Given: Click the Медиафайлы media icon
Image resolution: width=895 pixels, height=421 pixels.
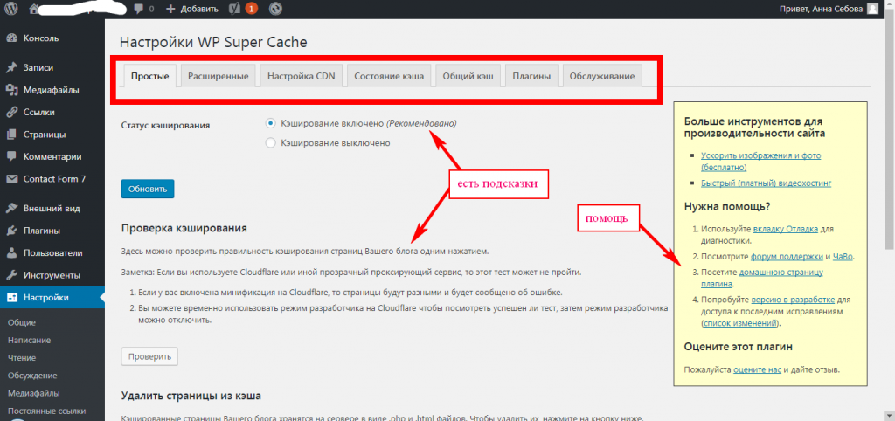Looking at the screenshot, I should pos(11,90).
